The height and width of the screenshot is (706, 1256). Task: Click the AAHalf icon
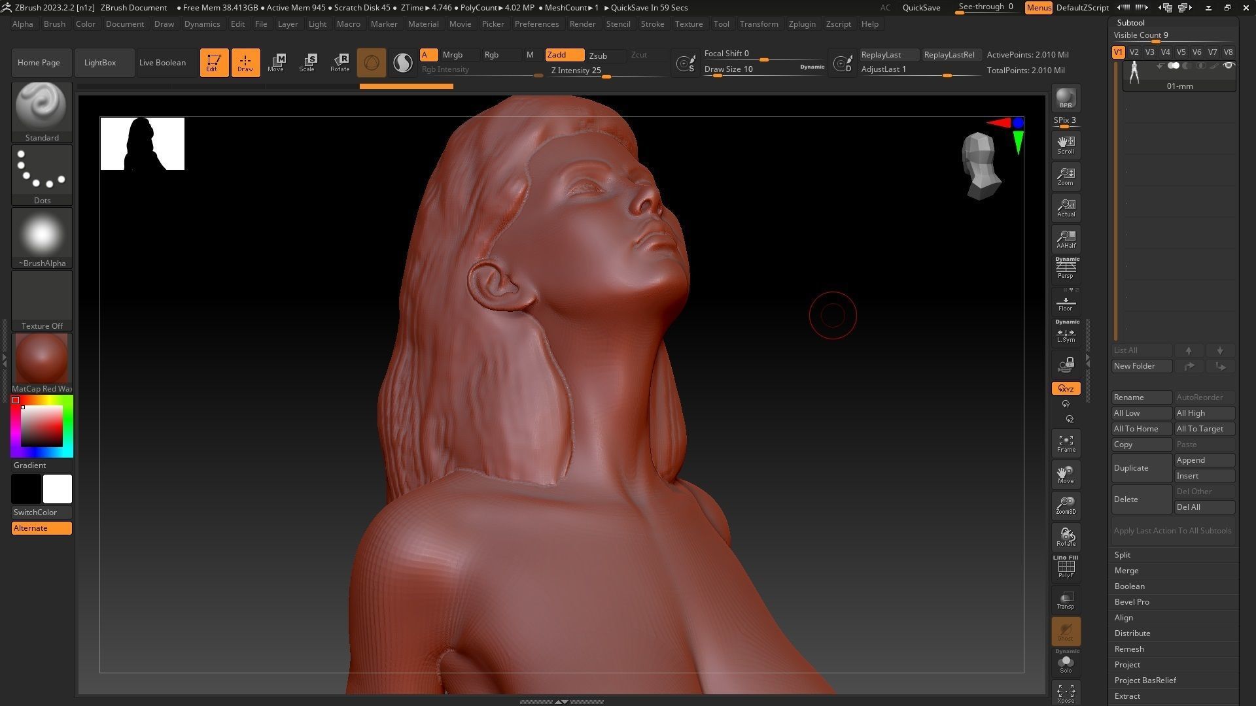point(1066,239)
